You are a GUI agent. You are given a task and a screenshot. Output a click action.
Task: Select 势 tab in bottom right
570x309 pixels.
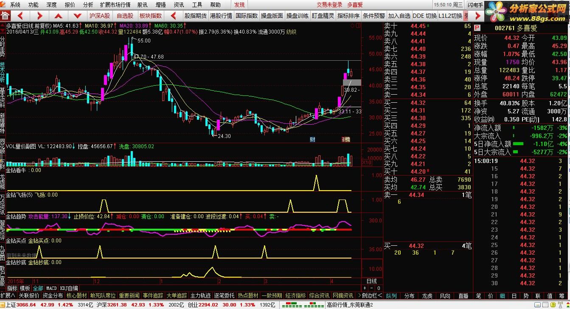pos(526,295)
